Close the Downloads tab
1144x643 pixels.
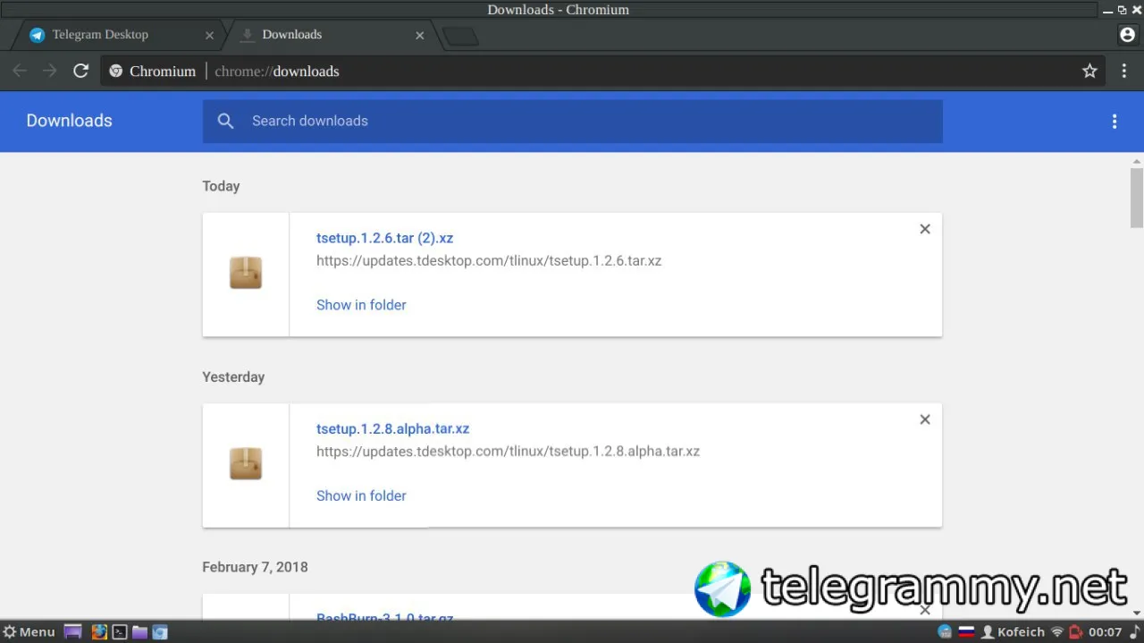[420, 36]
